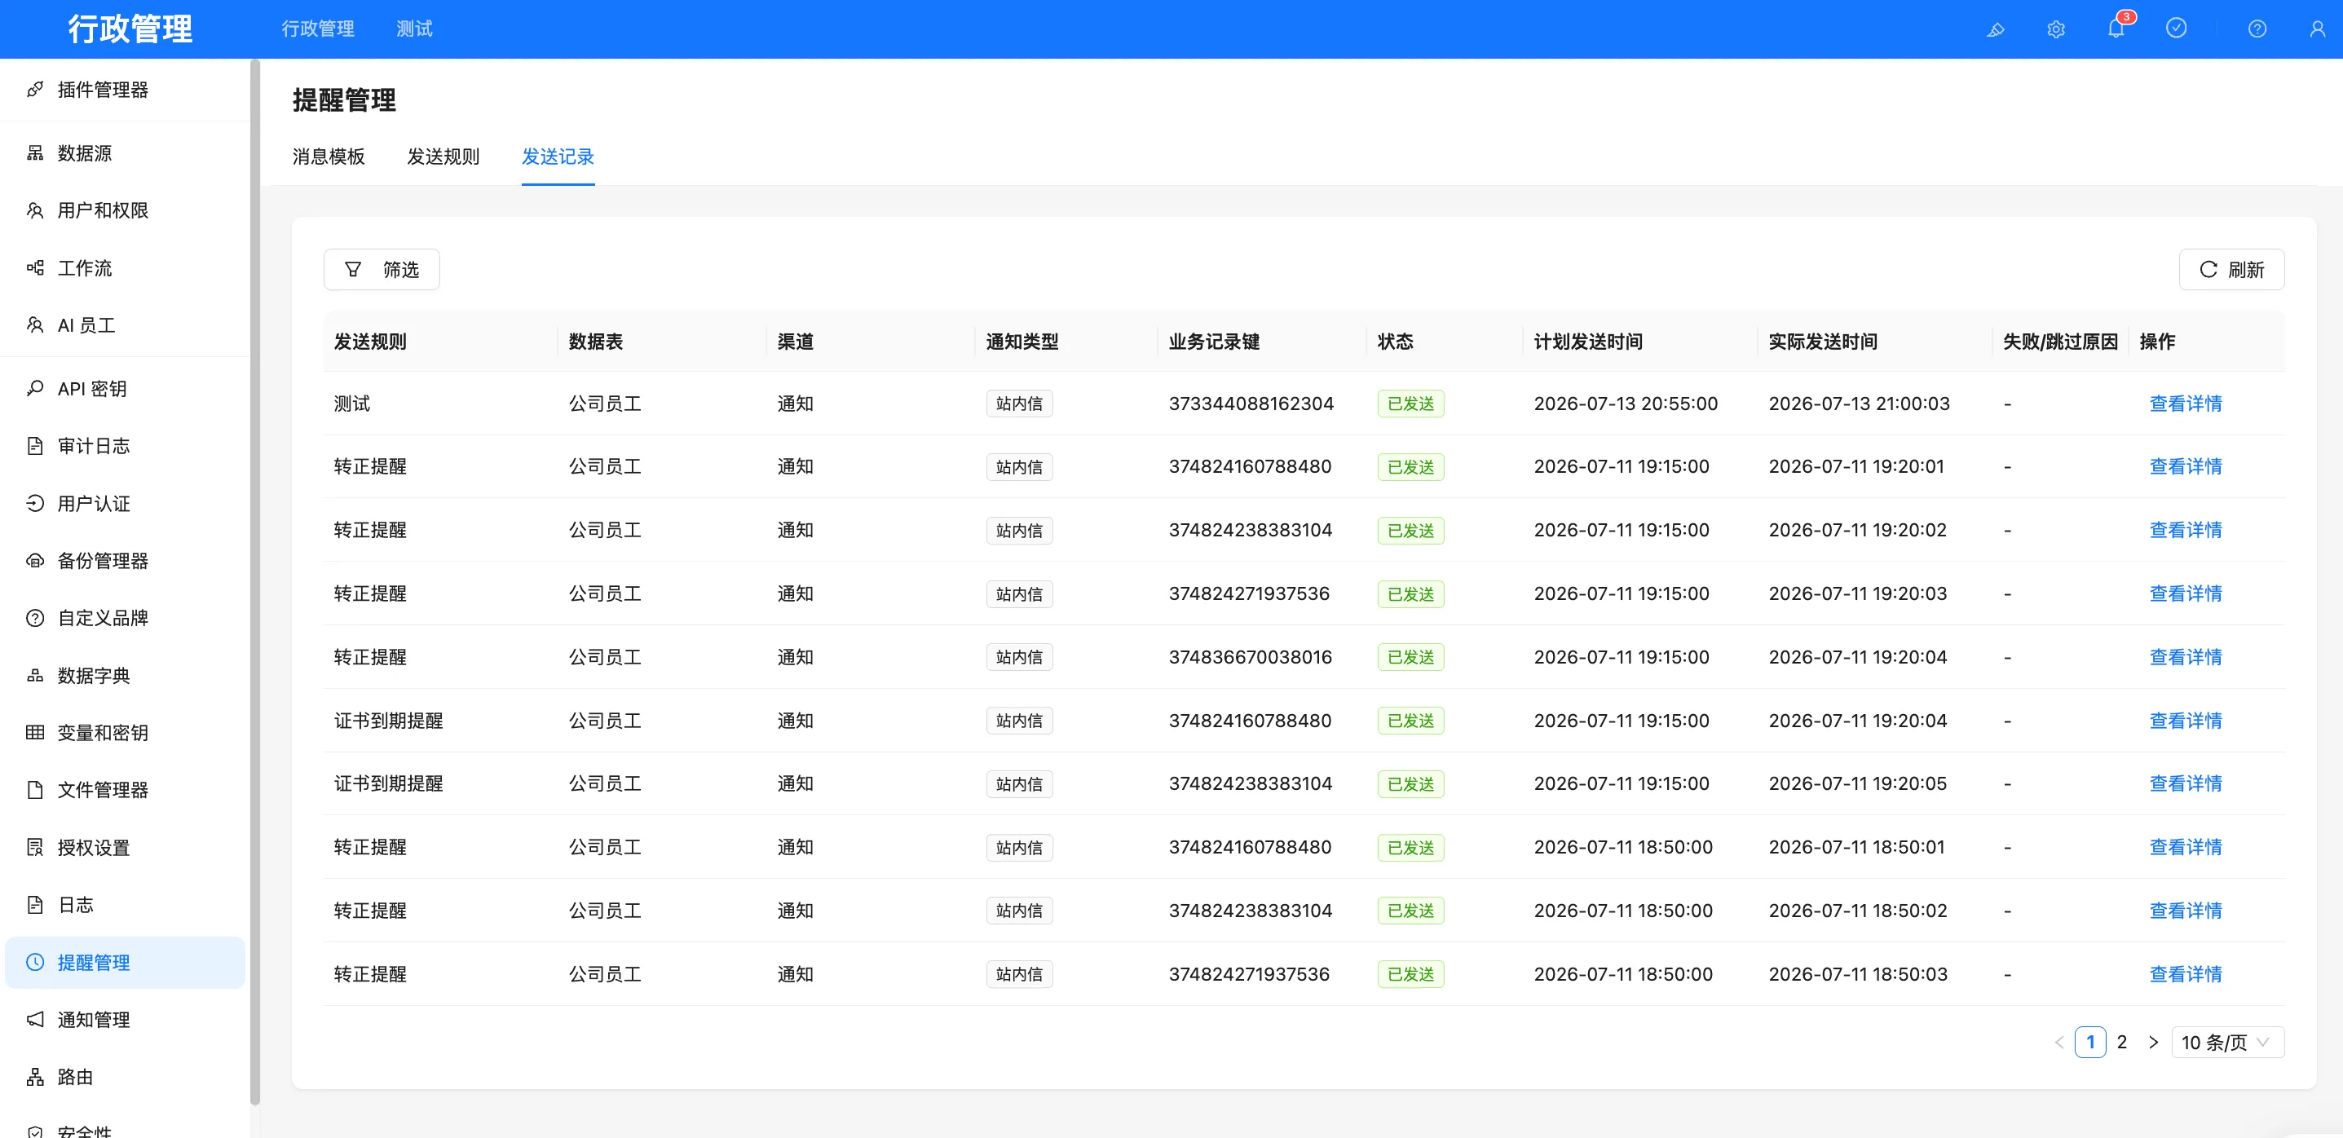Click the API keys key icon
This screenshot has width=2343, height=1138.
point(34,388)
